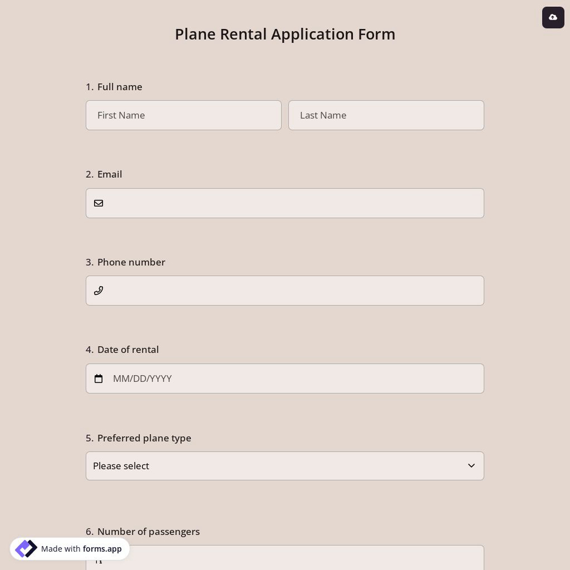Click the 'Date of rental' question label
The width and height of the screenshot is (570, 570).
[128, 349]
